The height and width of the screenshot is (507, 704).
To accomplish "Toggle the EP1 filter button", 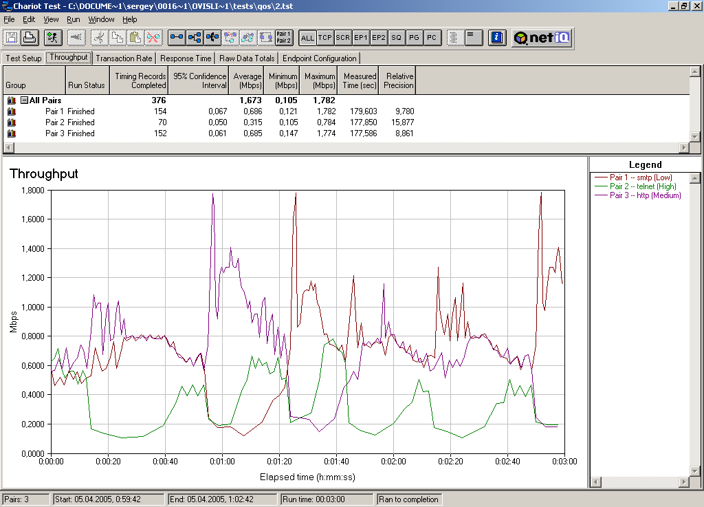I will [361, 38].
